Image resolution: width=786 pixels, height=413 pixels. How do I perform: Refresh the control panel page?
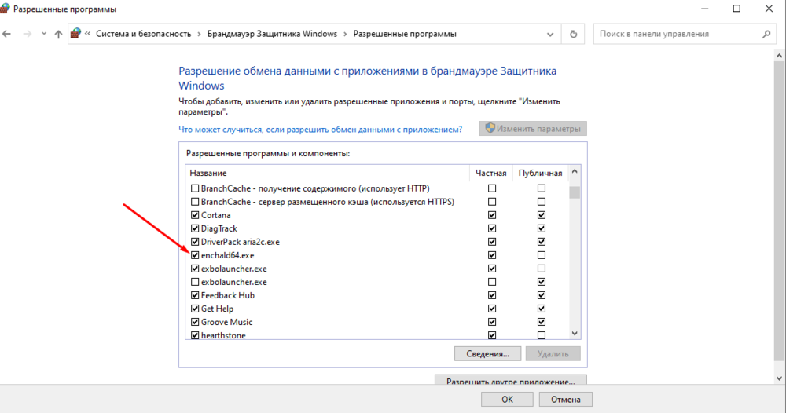(x=574, y=34)
